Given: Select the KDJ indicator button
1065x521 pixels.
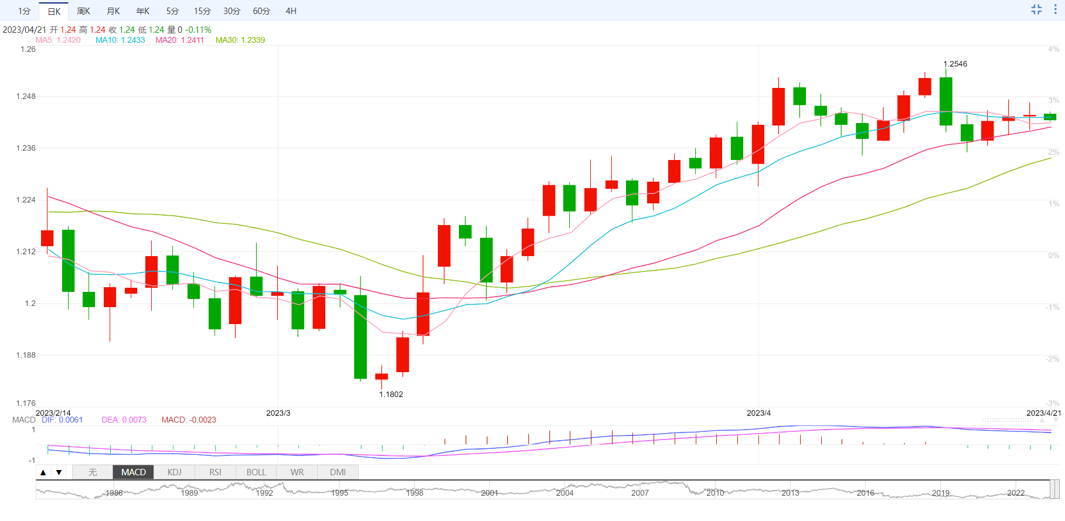Looking at the screenshot, I should (x=174, y=472).
